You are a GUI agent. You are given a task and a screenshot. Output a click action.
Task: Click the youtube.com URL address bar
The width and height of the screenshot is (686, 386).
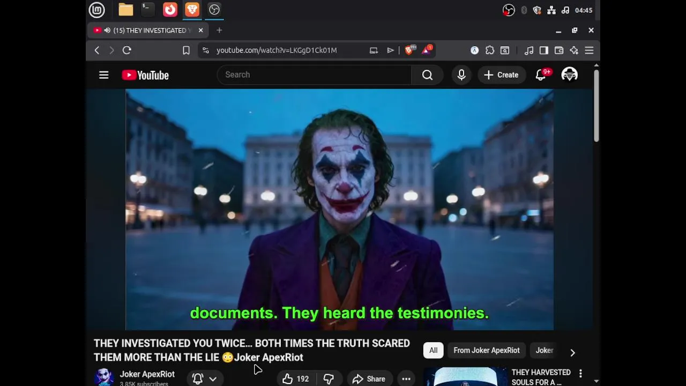277,50
